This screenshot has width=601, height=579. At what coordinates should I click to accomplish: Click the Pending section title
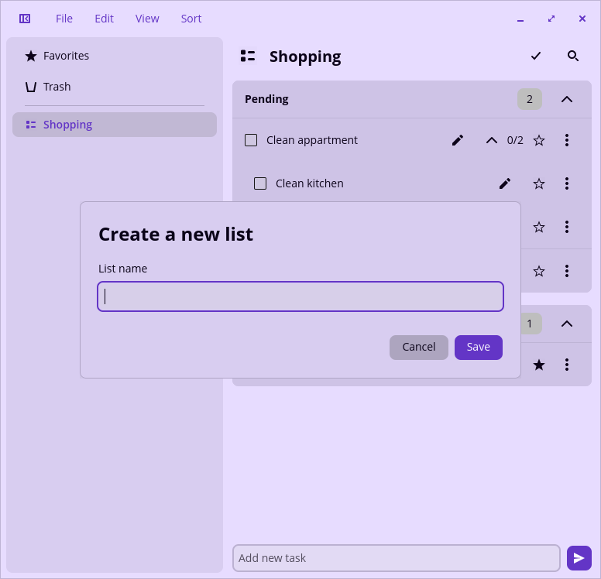click(x=266, y=99)
